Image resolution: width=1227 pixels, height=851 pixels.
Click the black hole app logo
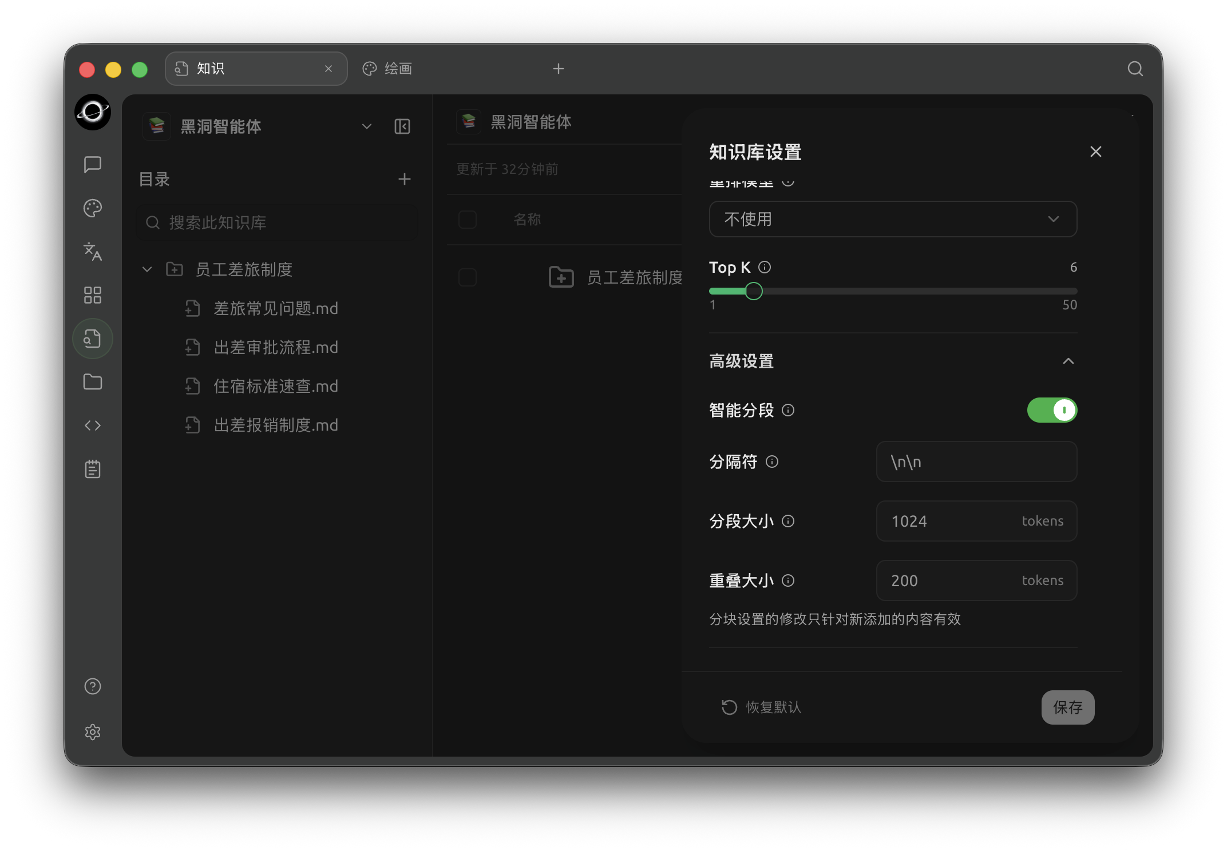click(x=93, y=112)
